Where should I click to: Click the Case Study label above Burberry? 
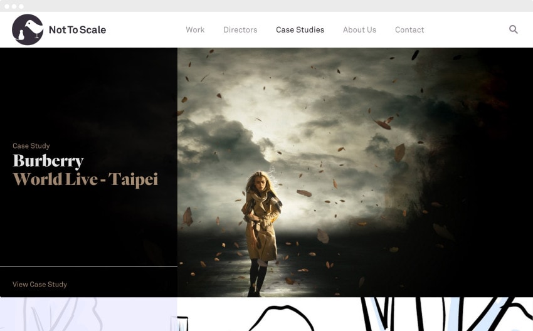31,146
